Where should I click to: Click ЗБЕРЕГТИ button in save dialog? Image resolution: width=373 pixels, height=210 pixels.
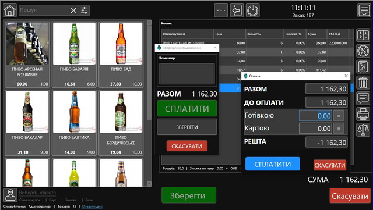click(x=187, y=127)
